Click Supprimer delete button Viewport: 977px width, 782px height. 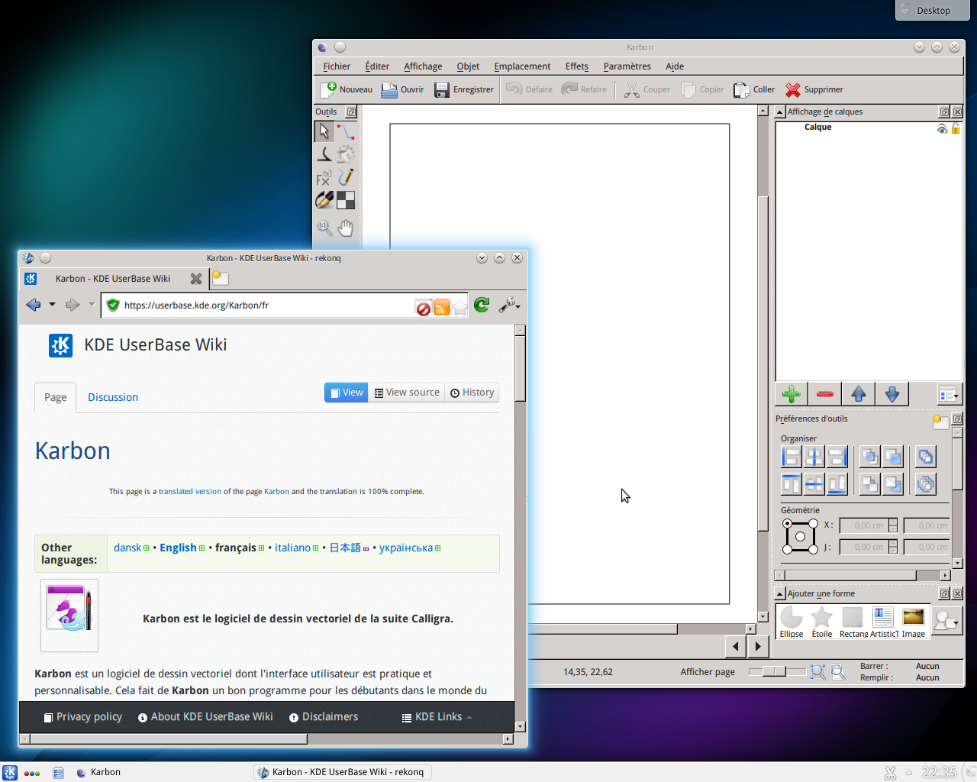pyautogui.click(x=814, y=89)
